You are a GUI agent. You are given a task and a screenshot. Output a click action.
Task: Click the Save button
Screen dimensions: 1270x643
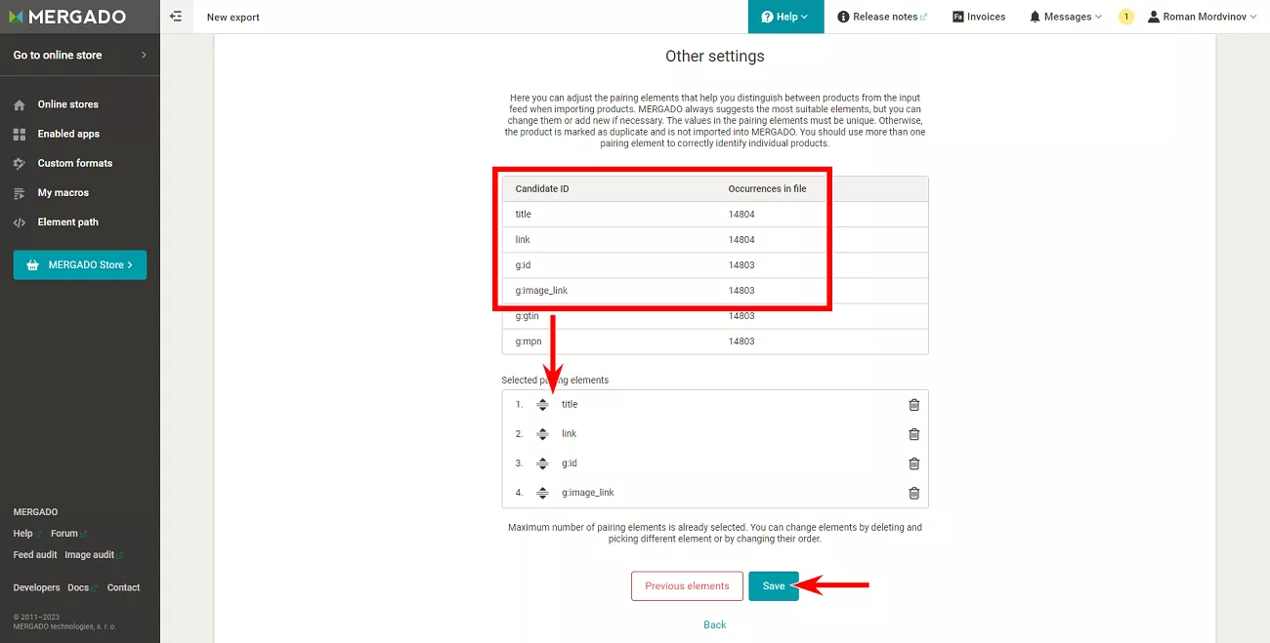click(x=774, y=585)
